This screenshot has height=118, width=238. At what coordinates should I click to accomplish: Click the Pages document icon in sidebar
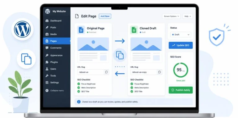coord(47,41)
